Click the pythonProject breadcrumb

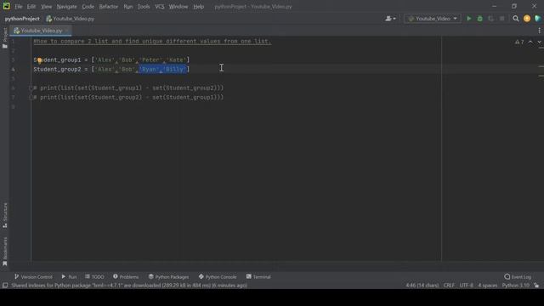[22, 19]
